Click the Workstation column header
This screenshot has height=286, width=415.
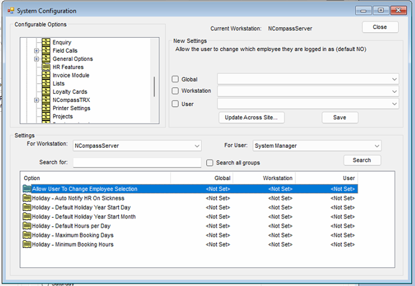[x=264, y=178]
